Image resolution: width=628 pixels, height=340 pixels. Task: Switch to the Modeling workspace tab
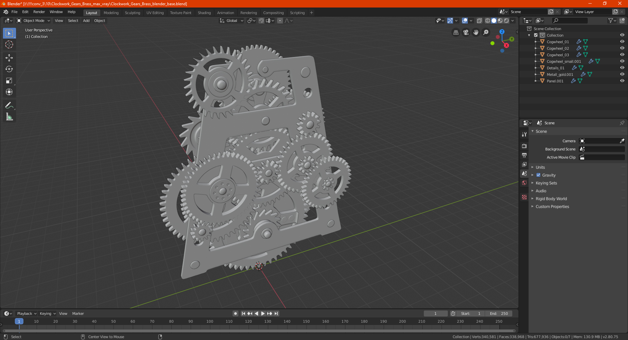[111, 13]
